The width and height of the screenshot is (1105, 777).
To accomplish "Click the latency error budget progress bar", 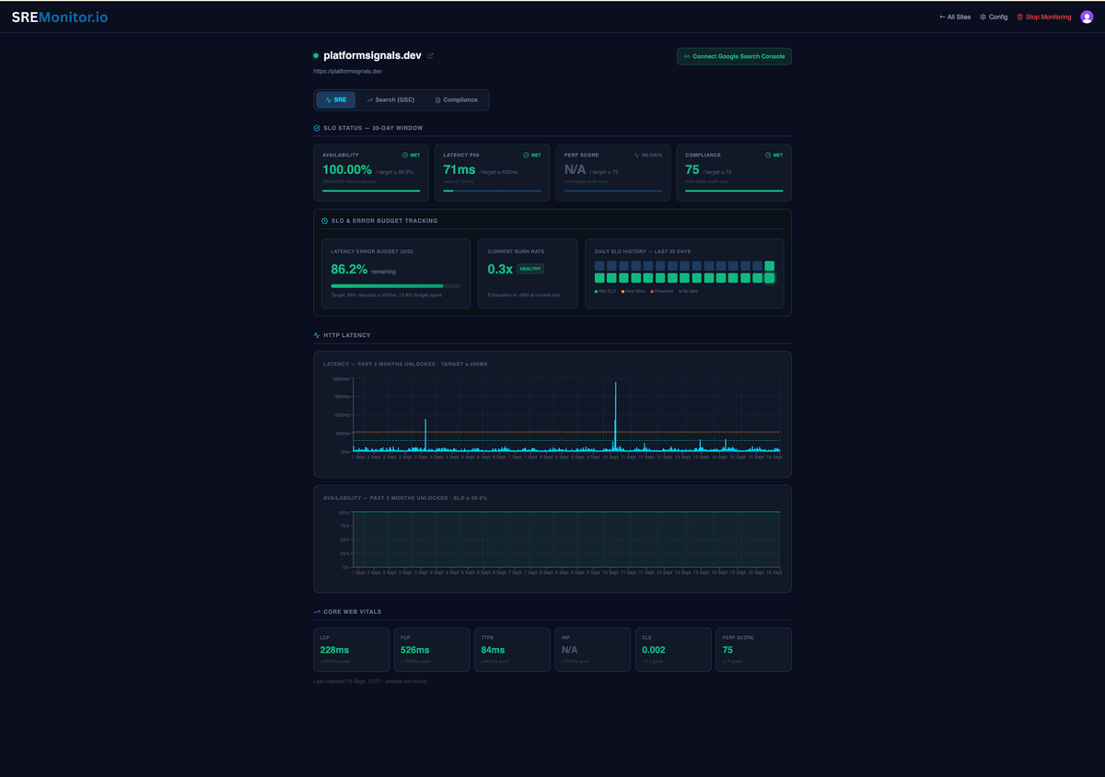I will click(396, 286).
